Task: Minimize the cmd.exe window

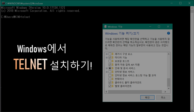Action: pos(172,3)
